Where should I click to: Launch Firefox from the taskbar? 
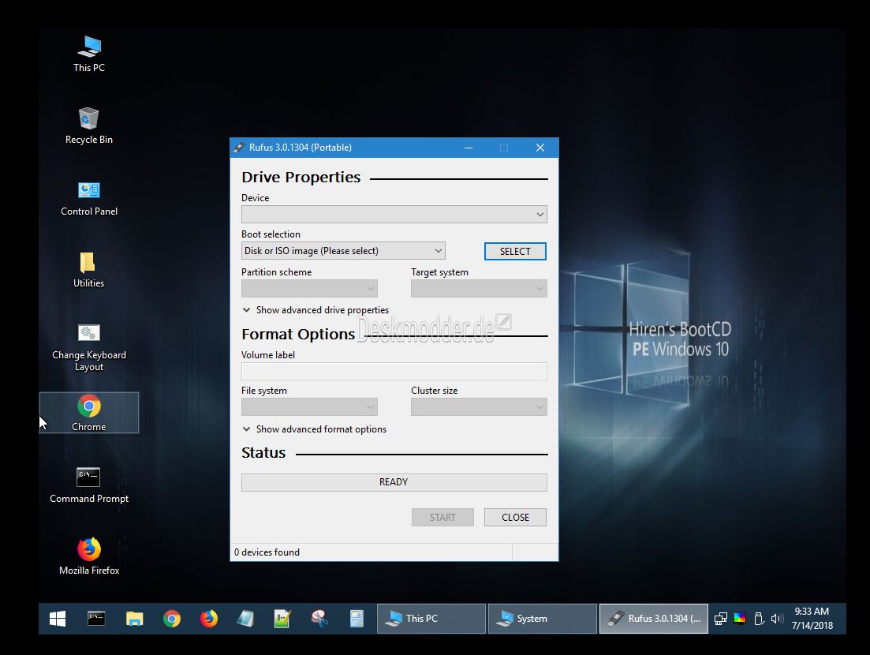tap(208, 619)
